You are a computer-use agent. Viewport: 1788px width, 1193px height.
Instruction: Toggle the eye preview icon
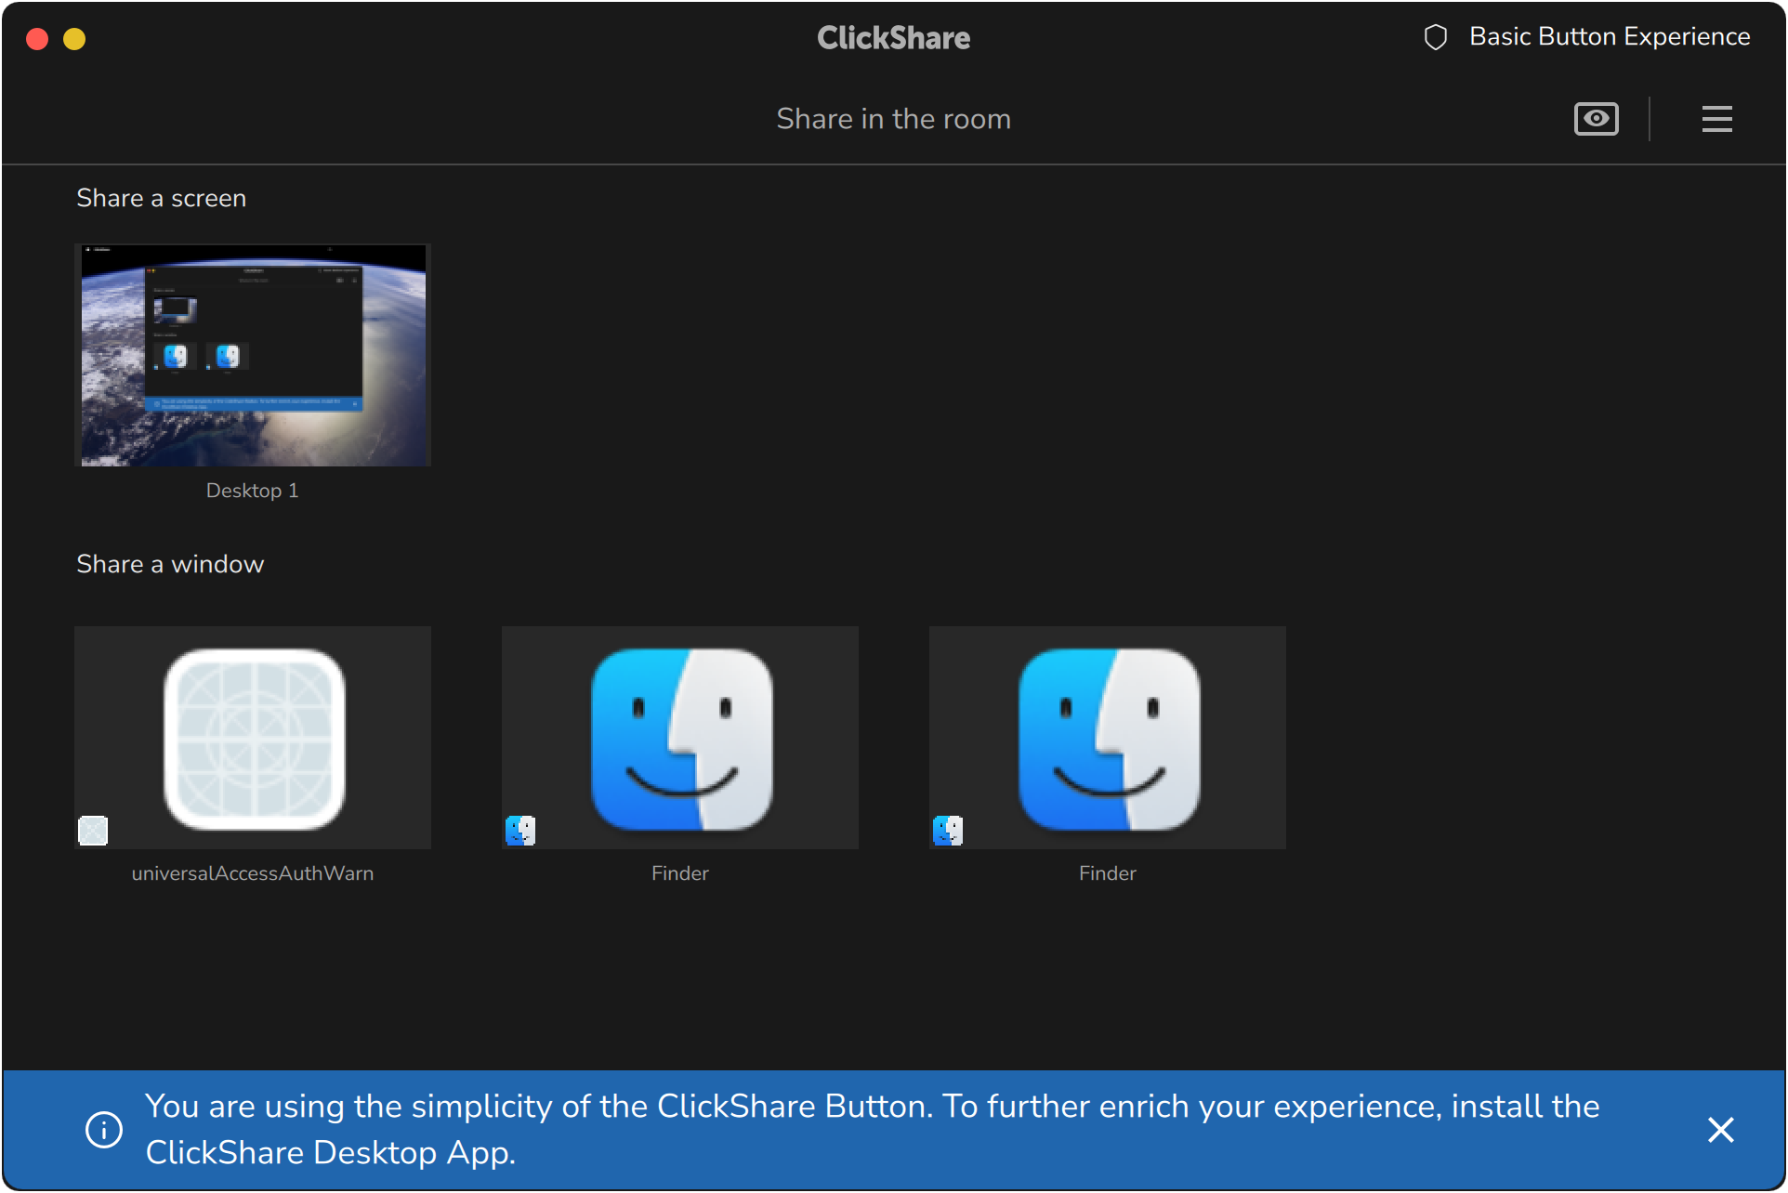pos(1596,119)
